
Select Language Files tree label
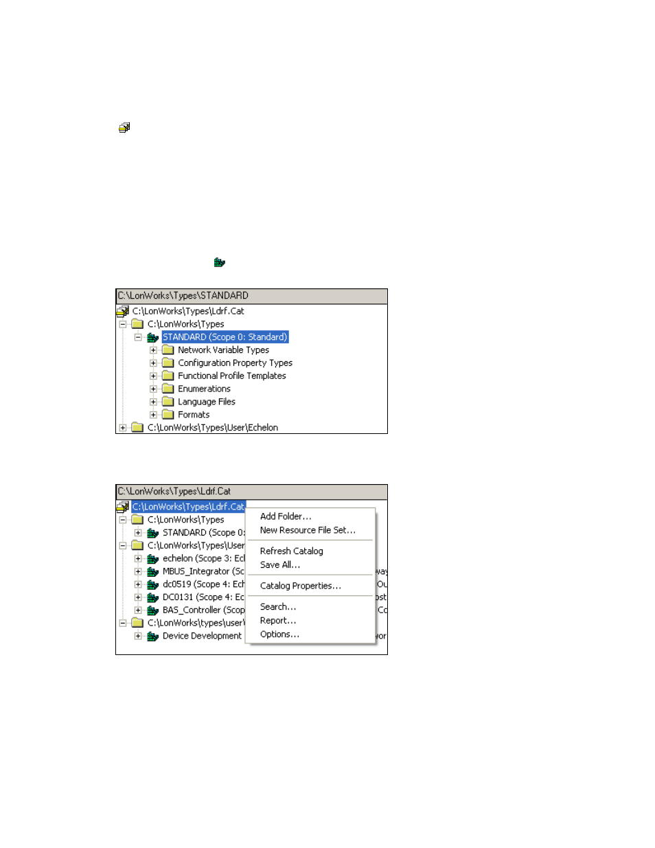(x=207, y=402)
